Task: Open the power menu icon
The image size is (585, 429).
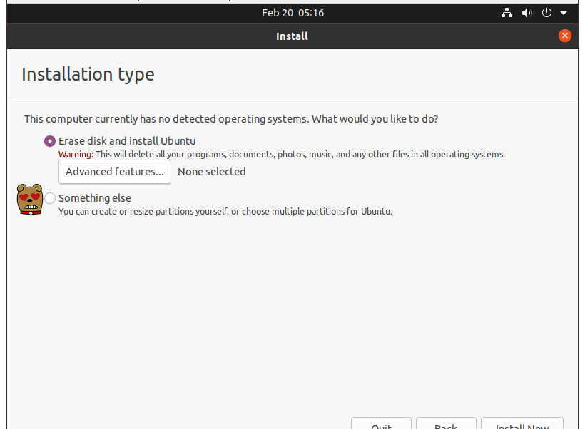Action: tap(546, 13)
